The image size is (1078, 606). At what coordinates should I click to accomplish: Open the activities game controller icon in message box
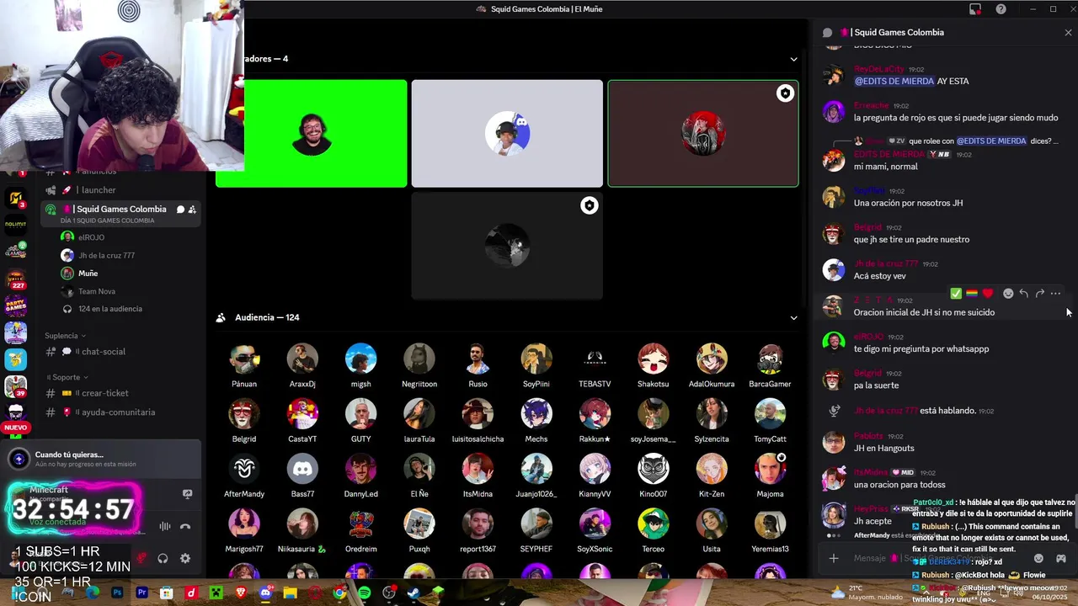click(x=1061, y=558)
